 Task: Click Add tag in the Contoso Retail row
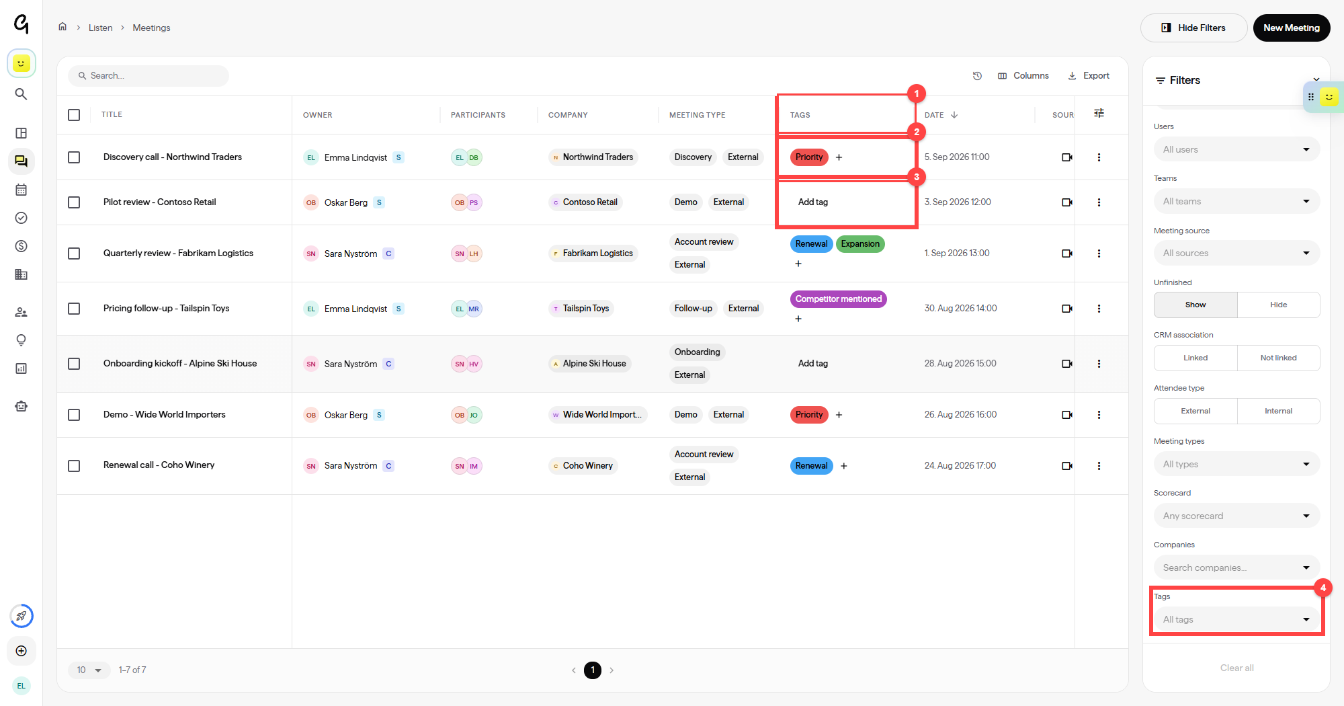pos(813,202)
